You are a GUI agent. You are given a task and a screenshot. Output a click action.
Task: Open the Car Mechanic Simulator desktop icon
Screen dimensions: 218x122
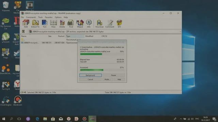(17, 7)
